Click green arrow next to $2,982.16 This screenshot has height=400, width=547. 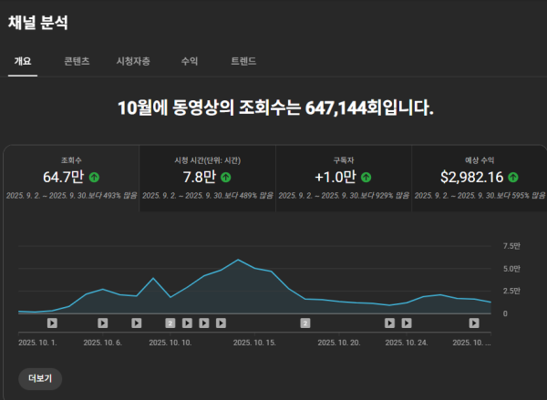[x=512, y=177]
